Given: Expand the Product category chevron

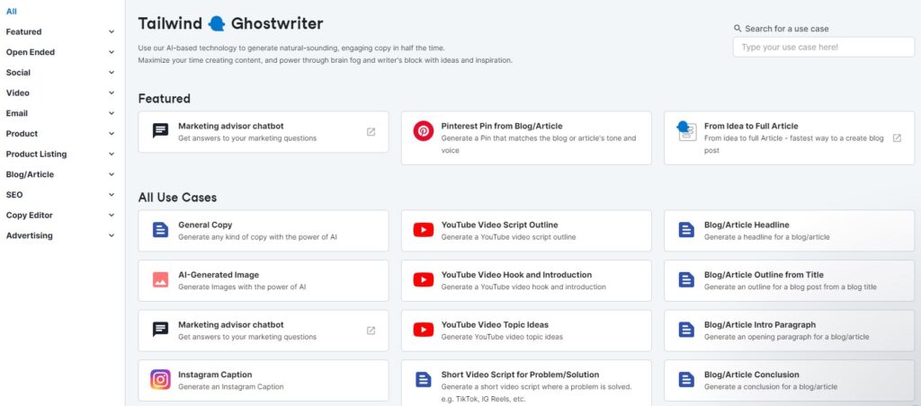Looking at the screenshot, I should [112, 134].
